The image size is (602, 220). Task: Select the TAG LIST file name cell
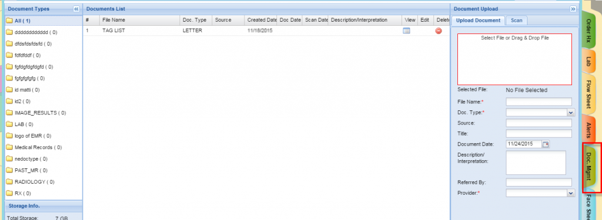pyautogui.click(x=139, y=31)
